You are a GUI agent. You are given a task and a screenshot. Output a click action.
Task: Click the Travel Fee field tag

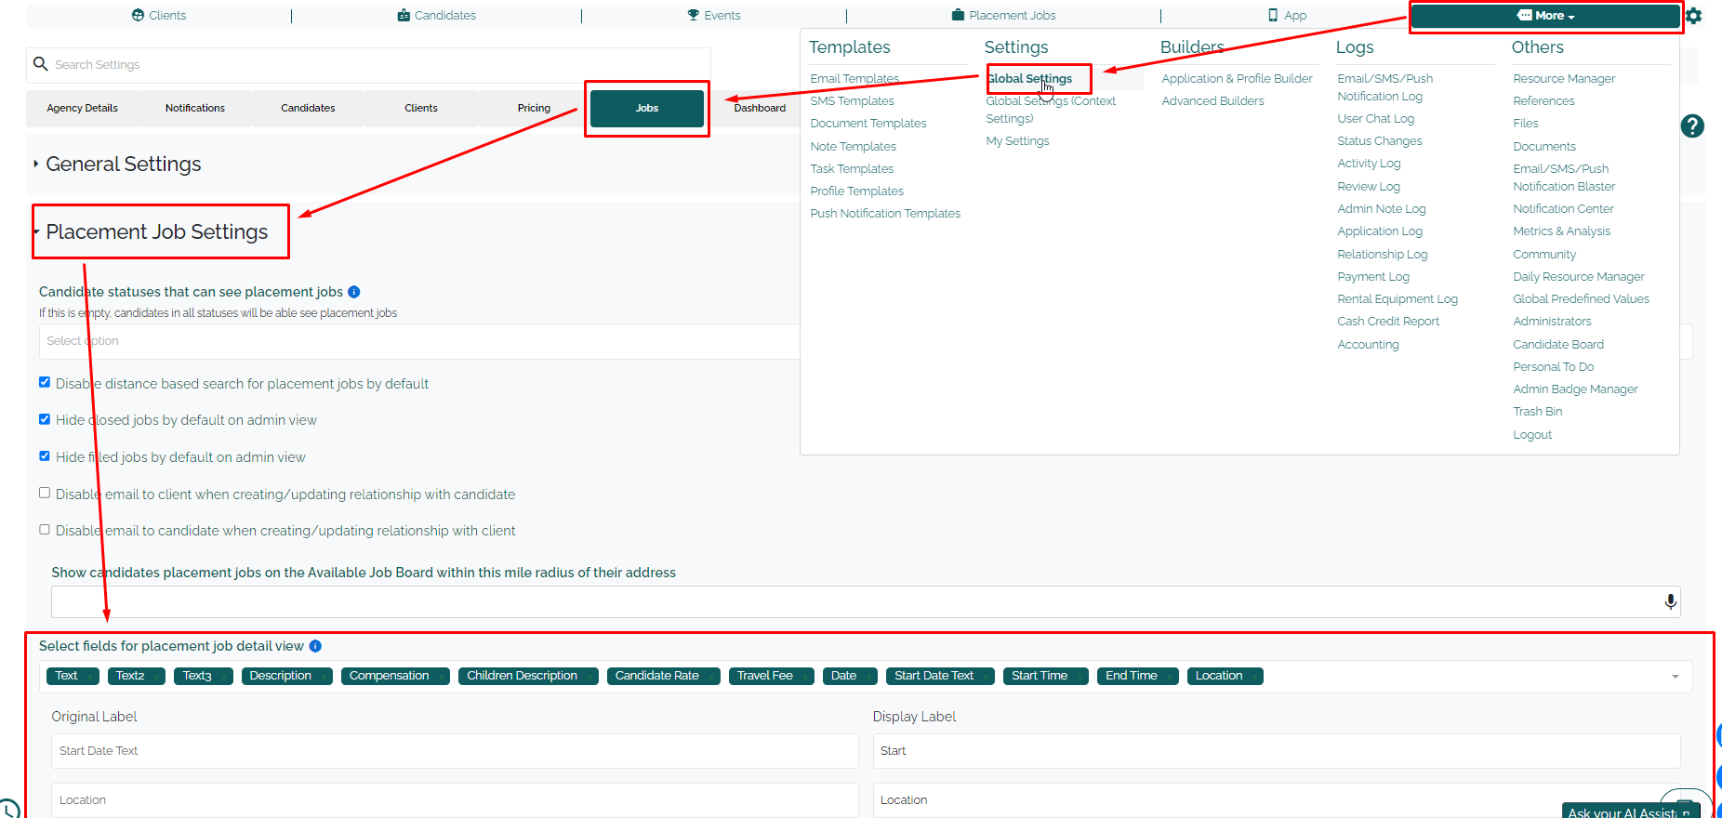pyautogui.click(x=771, y=677)
